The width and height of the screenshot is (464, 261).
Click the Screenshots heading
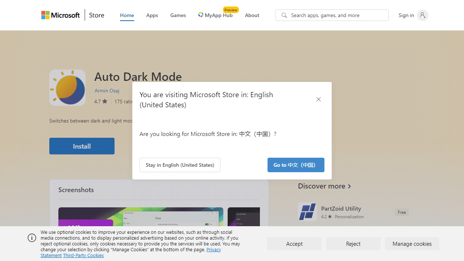(x=76, y=190)
